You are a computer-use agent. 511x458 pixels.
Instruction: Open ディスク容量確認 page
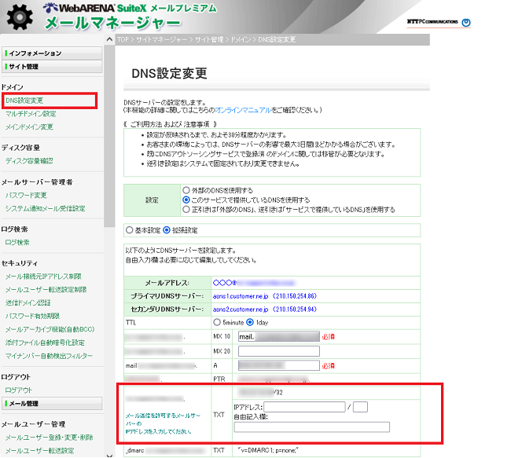[29, 160]
